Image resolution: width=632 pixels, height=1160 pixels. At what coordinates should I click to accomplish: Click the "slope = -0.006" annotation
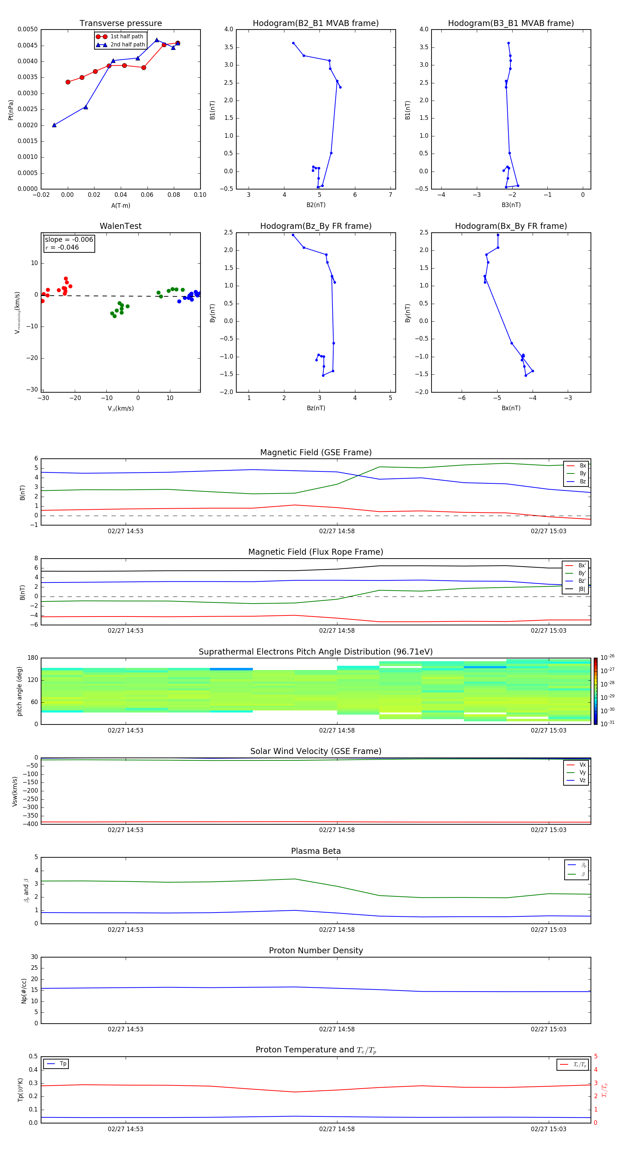tap(69, 240)
